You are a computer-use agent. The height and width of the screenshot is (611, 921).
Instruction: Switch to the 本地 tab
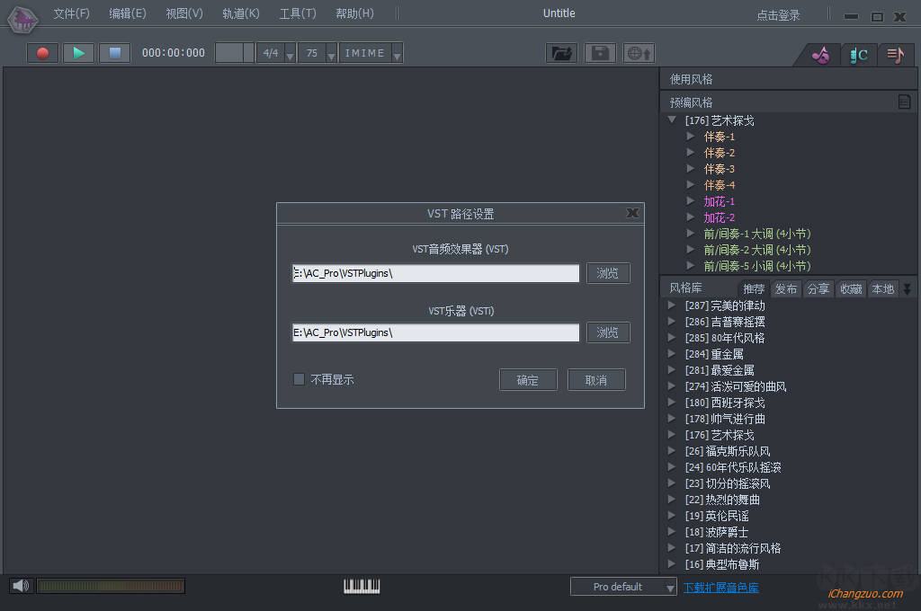883,288
